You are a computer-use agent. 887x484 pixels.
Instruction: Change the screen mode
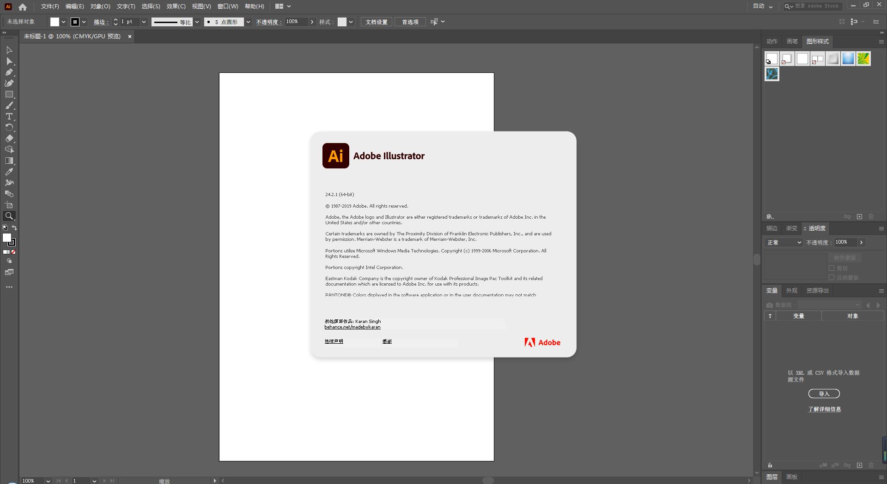[x=9, y=272]
